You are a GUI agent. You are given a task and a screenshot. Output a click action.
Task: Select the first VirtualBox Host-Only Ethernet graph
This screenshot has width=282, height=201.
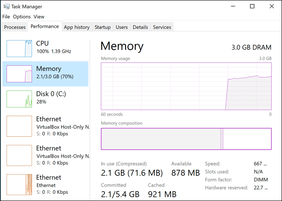[19, 126]
